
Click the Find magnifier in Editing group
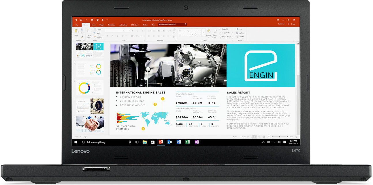(x=237, y=29)
